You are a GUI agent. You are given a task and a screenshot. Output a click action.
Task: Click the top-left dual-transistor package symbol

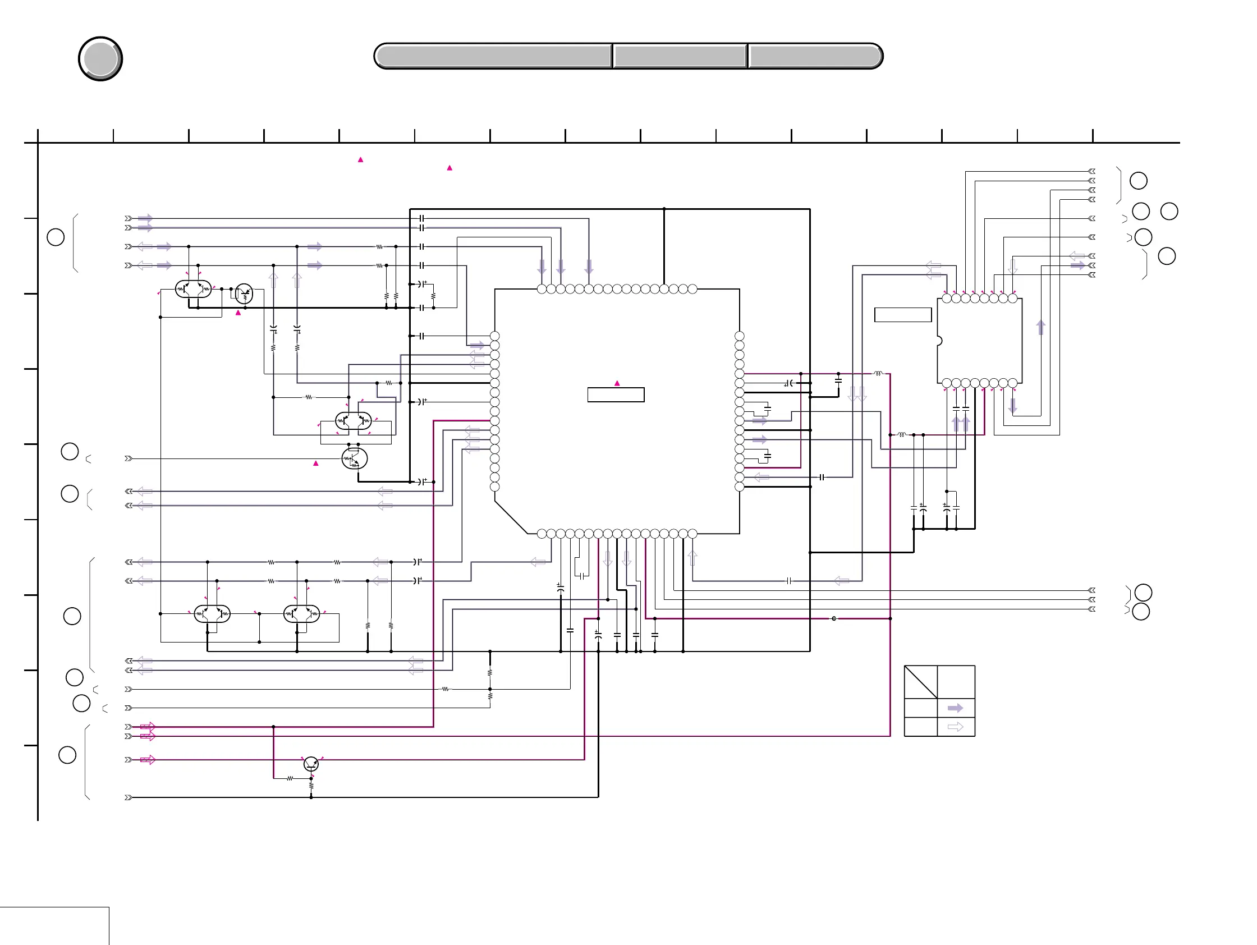193,289
